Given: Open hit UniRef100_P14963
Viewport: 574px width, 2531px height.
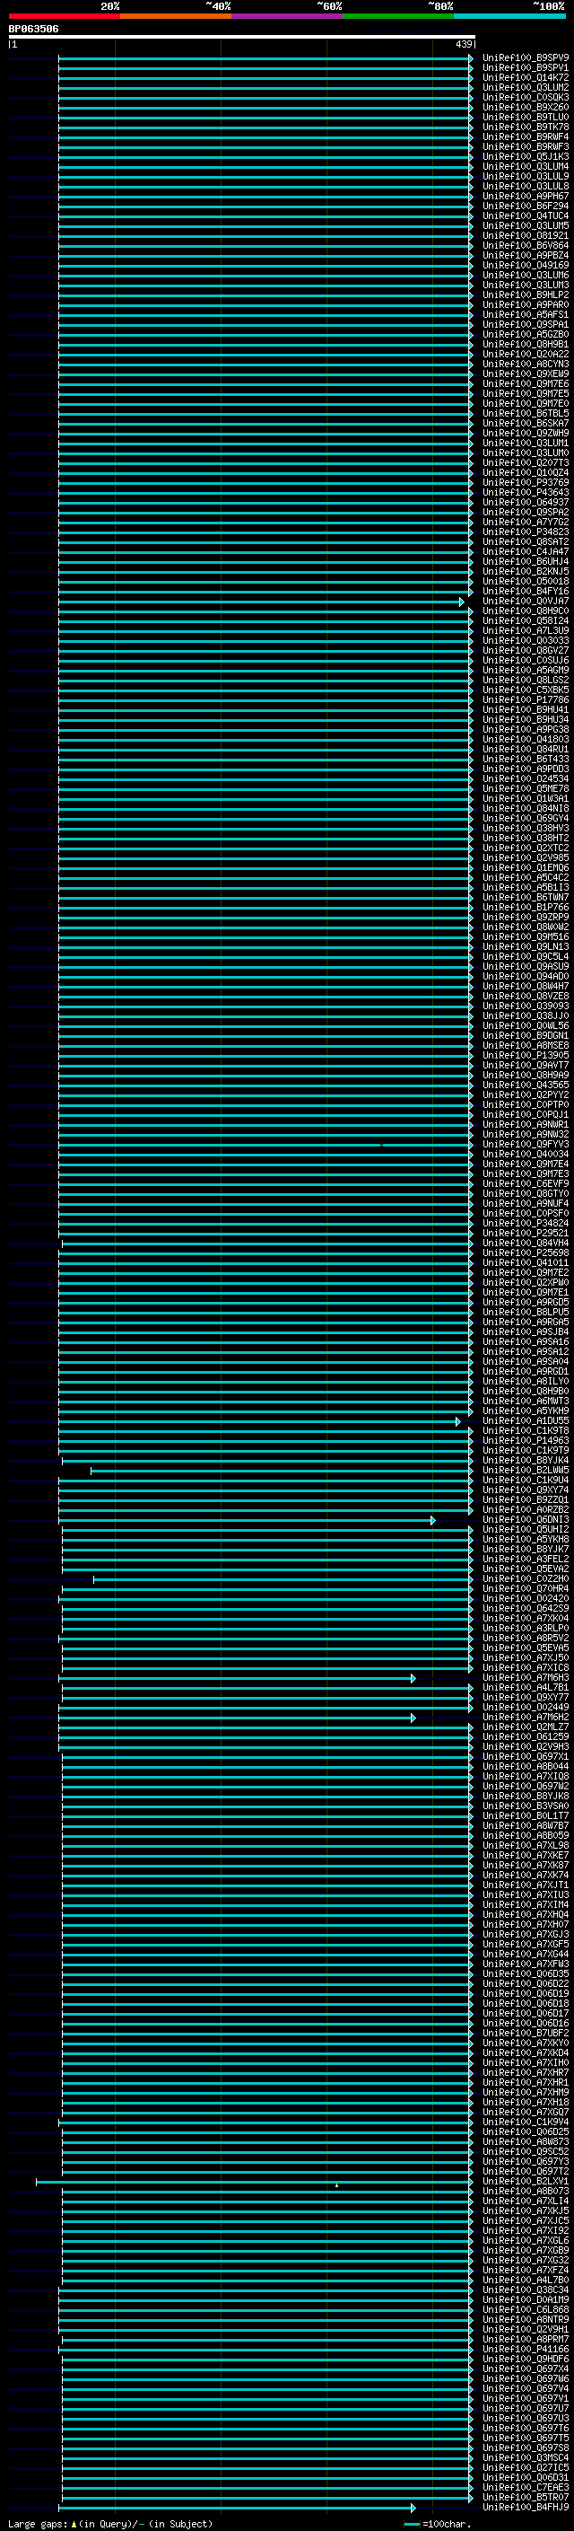Looking at the screenshot, I should (526, 1440).
